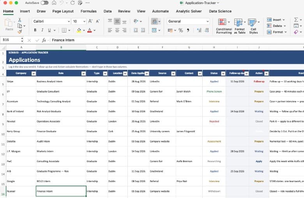The width and height of the screenshot is (304, 198).
Task: Open Cell Styles
Action: [253, 26]
